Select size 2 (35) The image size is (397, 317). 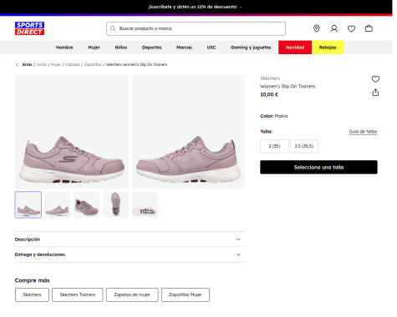274,146
